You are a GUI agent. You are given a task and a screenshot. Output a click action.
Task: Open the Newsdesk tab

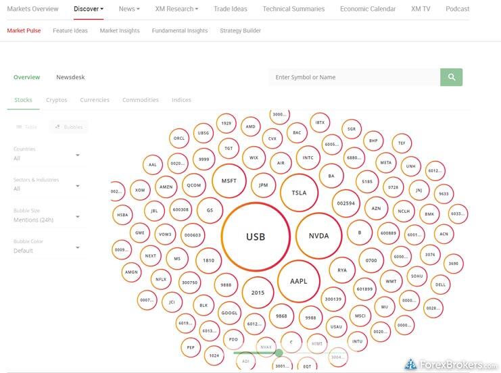[x=70, y=77]
